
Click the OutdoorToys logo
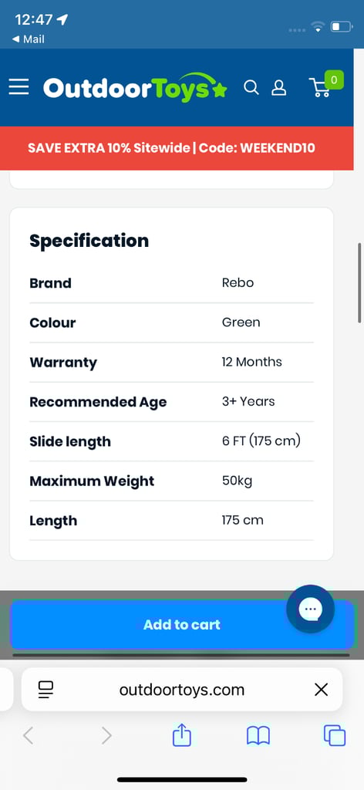tap(135, 88)
